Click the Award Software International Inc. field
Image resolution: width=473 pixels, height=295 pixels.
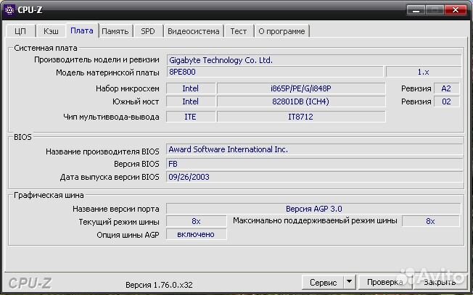[x=314, y=149]
